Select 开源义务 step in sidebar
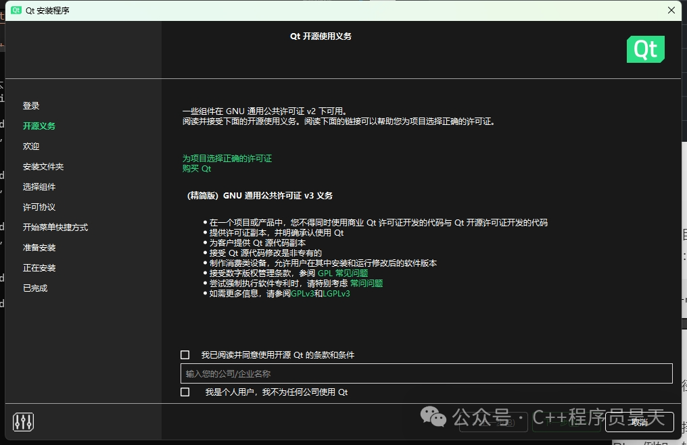The height and width of the screenshot is (445, 687). (39, 126)
